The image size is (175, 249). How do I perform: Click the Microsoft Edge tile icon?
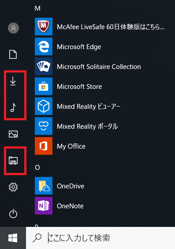[x=44, y=46]
